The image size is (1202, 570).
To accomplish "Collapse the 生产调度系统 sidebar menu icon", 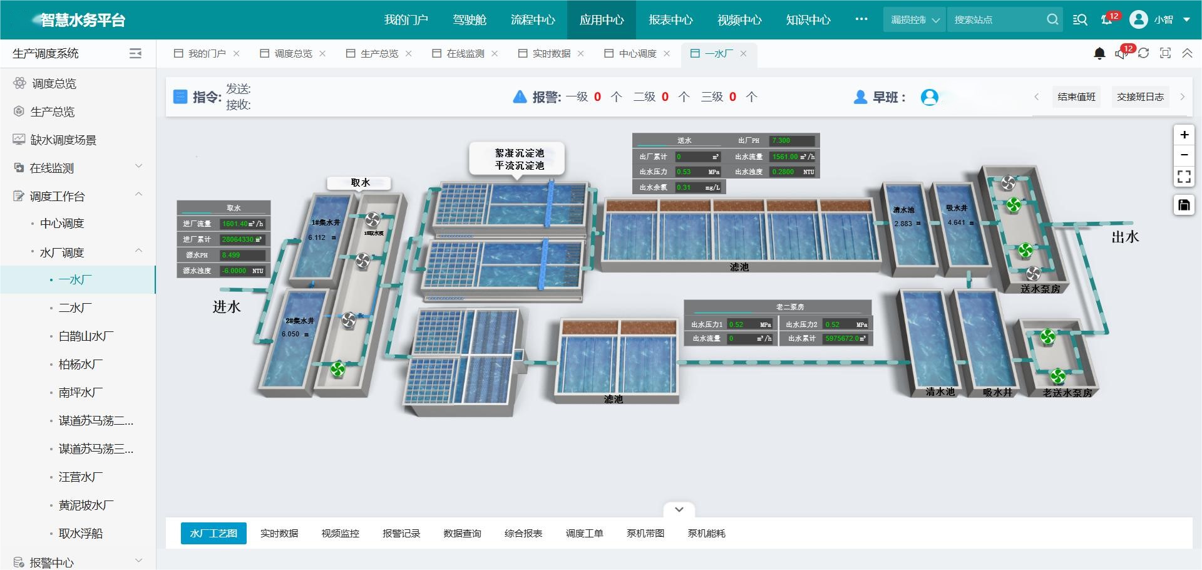I will click(x=135, y=54).
